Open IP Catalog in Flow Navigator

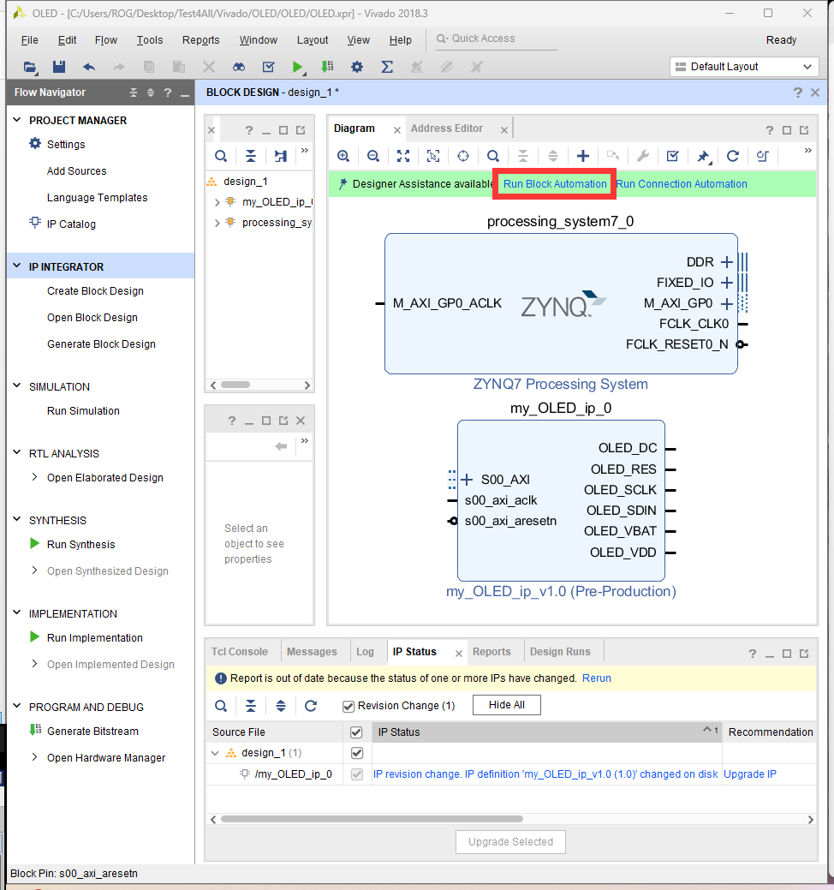(x=71, y=224)
